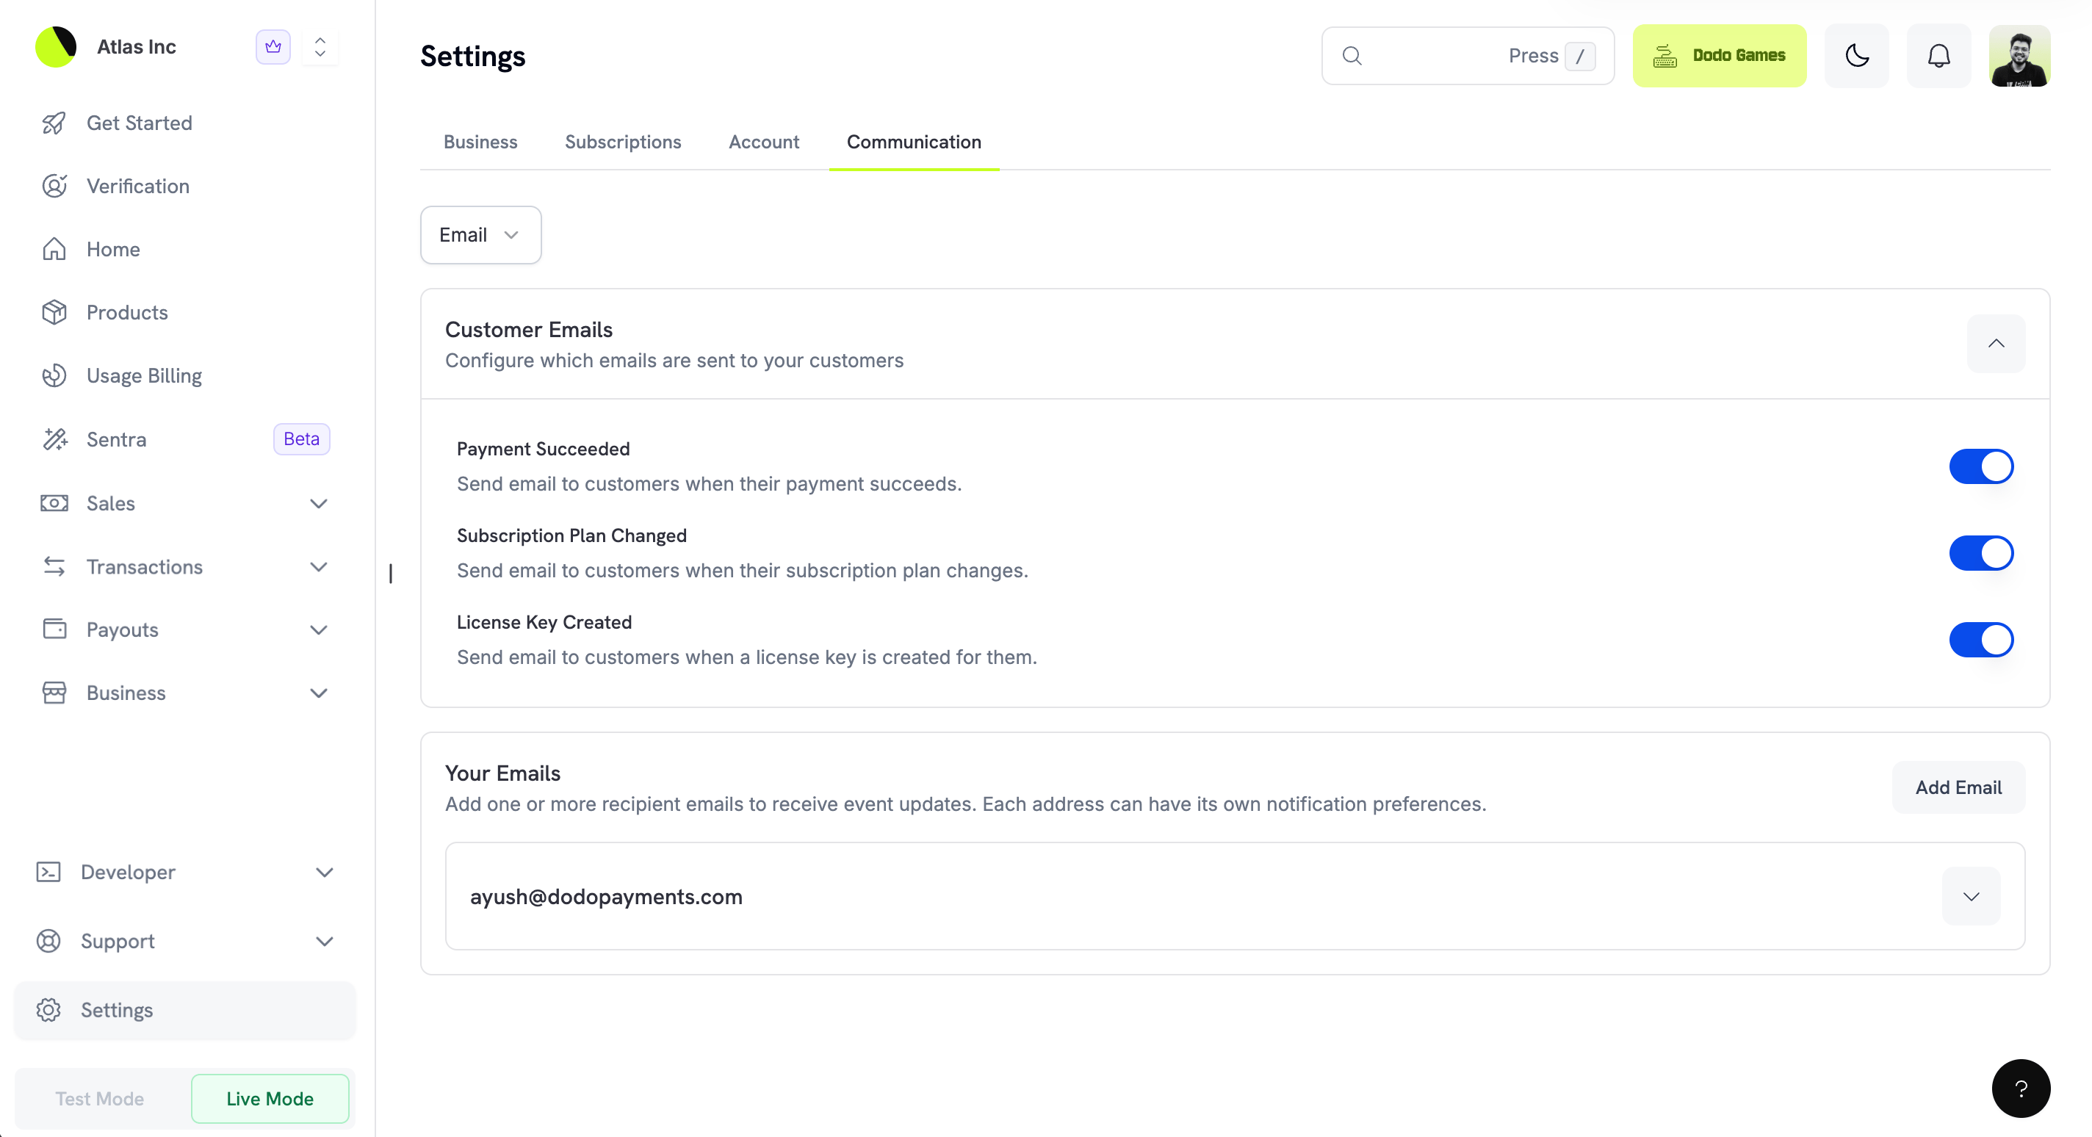Viewport: 2092px width, 1137px height.
Task: Click the ayush@dodopayments.com address text
Action: (x=606, y=897)
